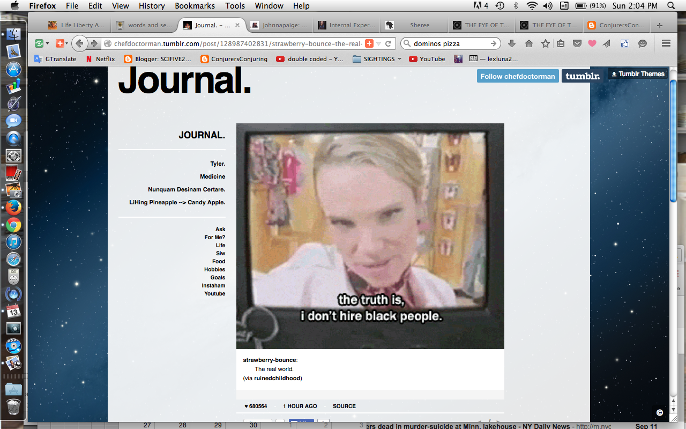Show bookmarks list icon in toolbar
The height and width of the screenshot is (429, 686).
pos(561,43)
